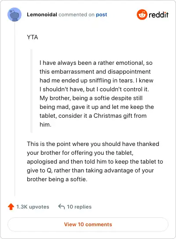Click the last line 'brother being a softie.'
This screenshot has height=239, width=176.
(x=57, y=179)
